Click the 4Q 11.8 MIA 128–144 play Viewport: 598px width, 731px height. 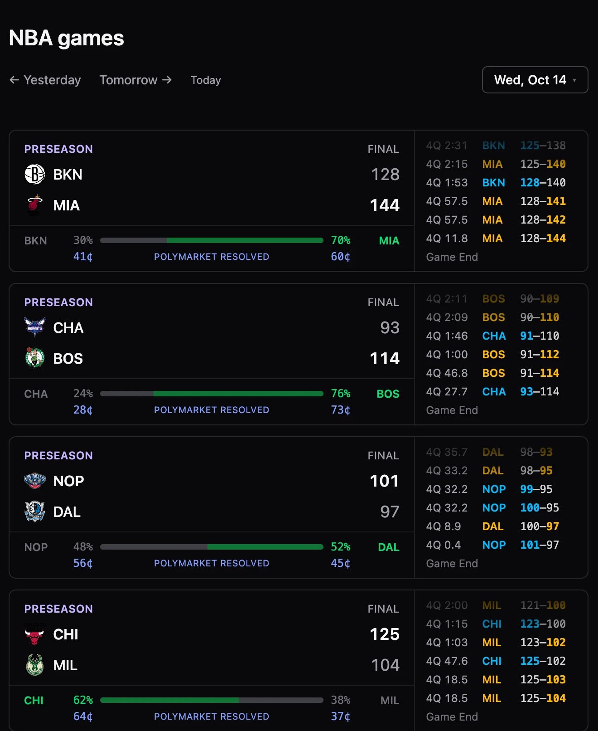[496, 239]
